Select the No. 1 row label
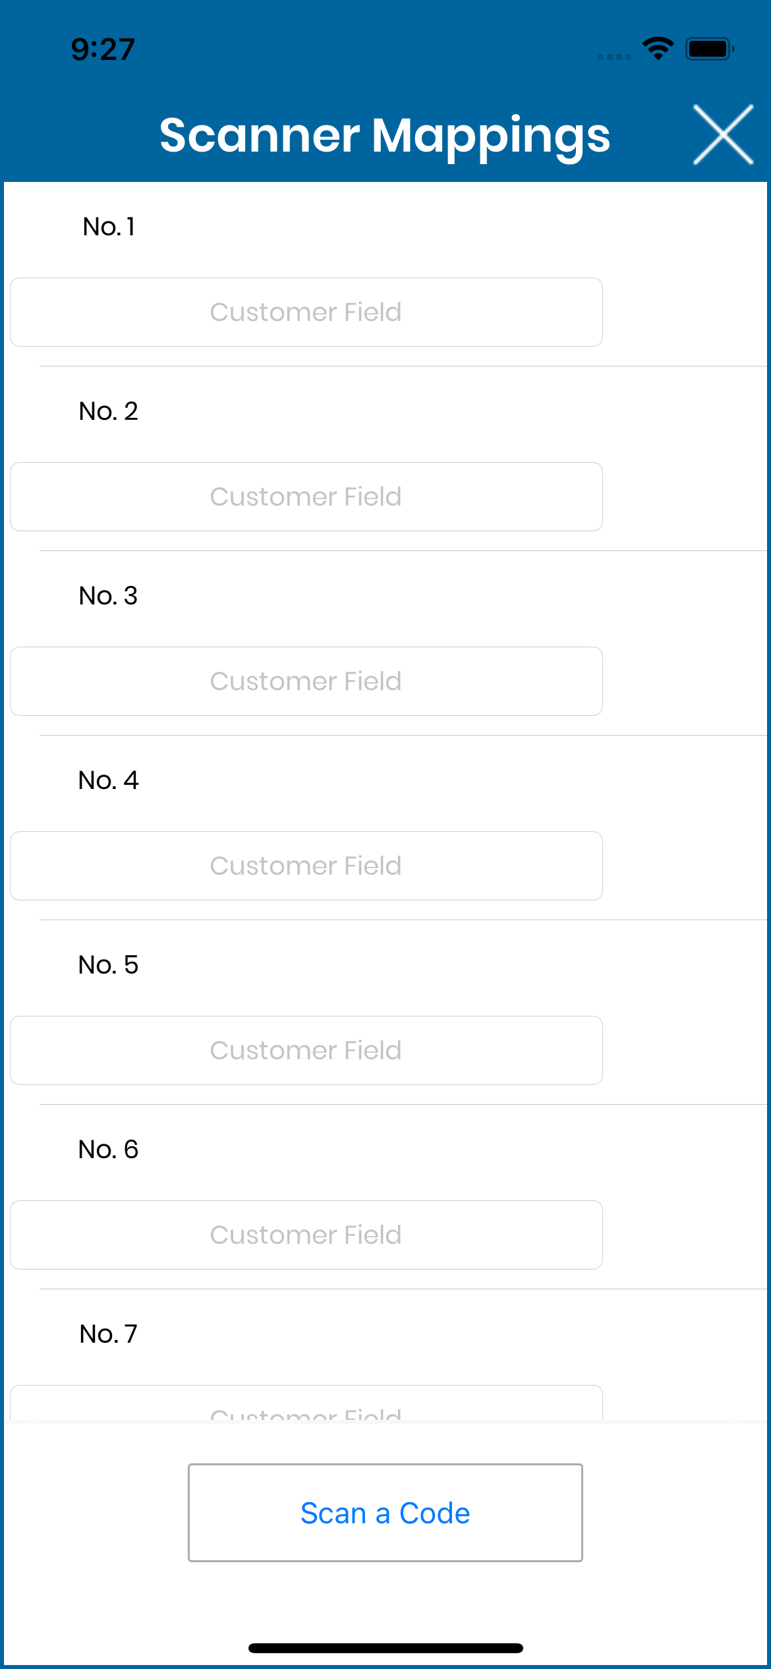Screen dimensions: 771x1669 pyautogui.click(x=109, y=226)
